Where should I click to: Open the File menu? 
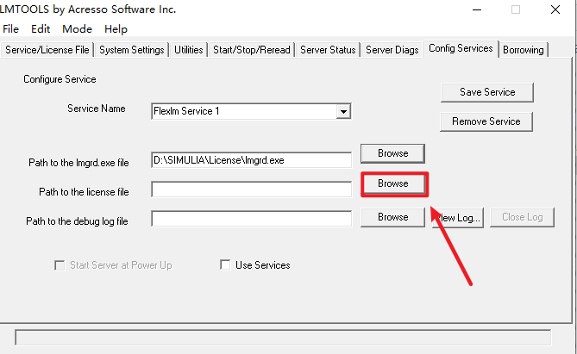click(x=11, y=28)
